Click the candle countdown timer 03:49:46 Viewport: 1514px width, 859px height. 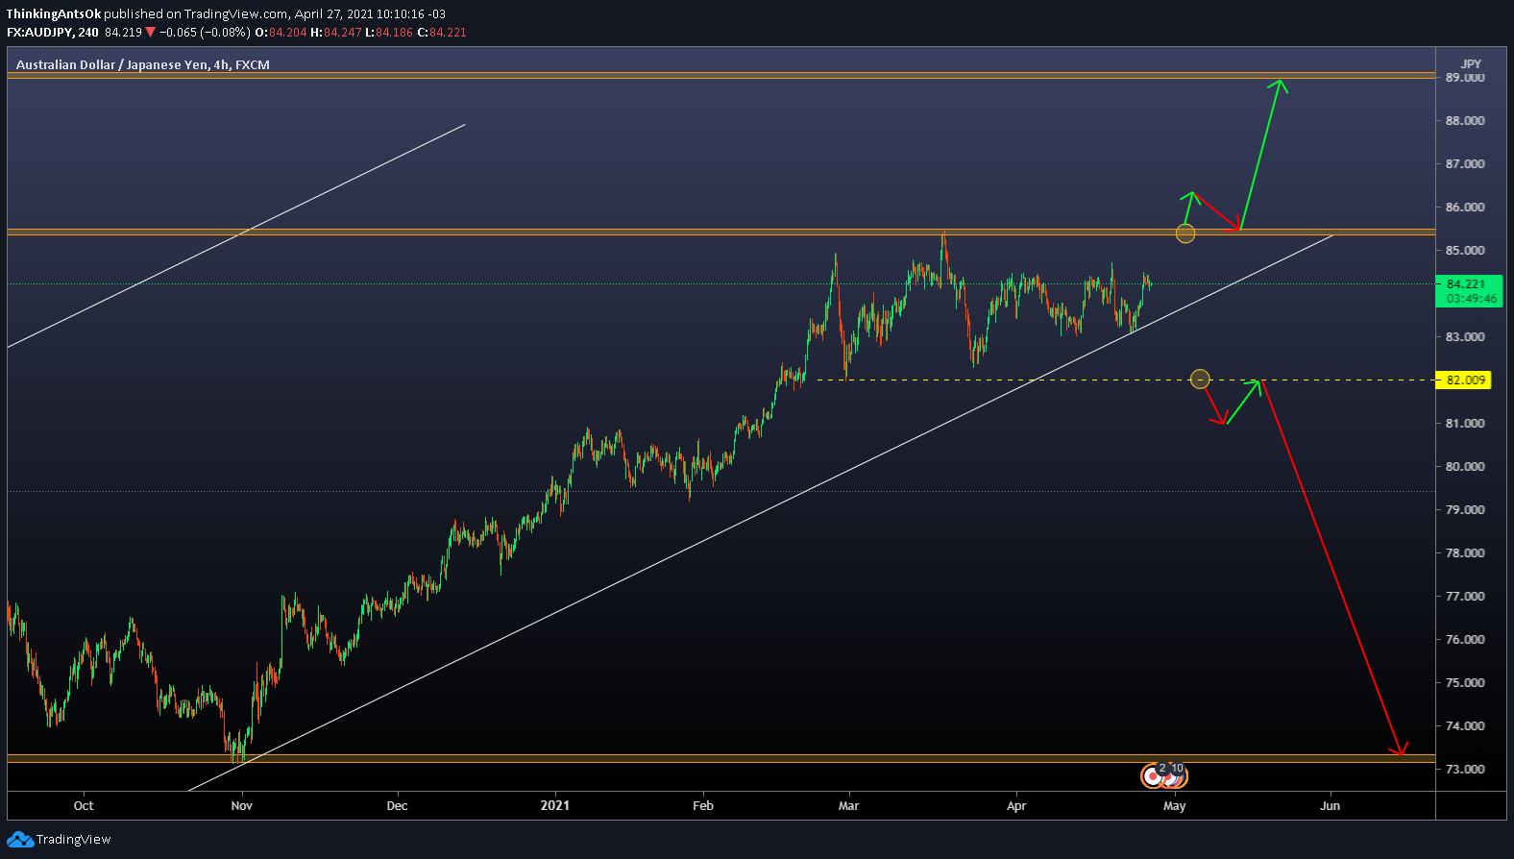pos(1472,299)
